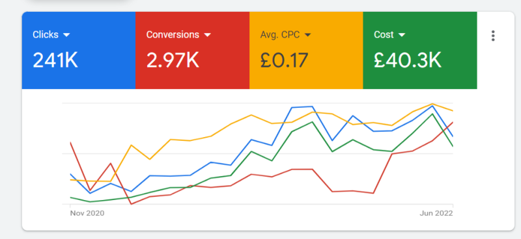Select the Conversions label text
This screenshot has width=521, height=239.
[173, 35]
